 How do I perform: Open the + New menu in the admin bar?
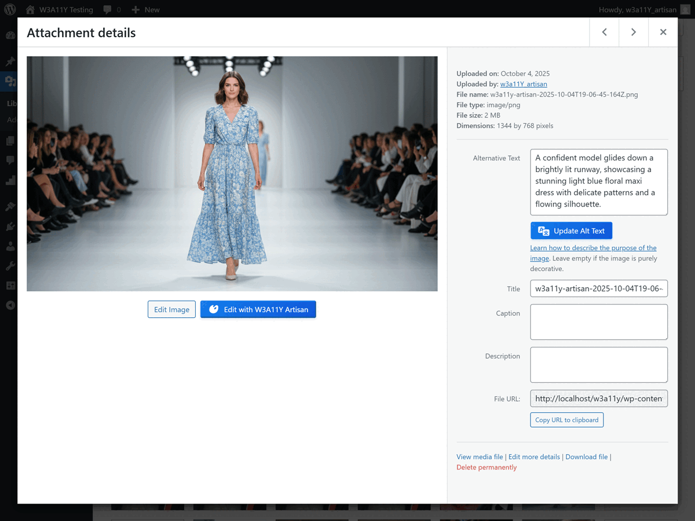[x=145, y=9]
